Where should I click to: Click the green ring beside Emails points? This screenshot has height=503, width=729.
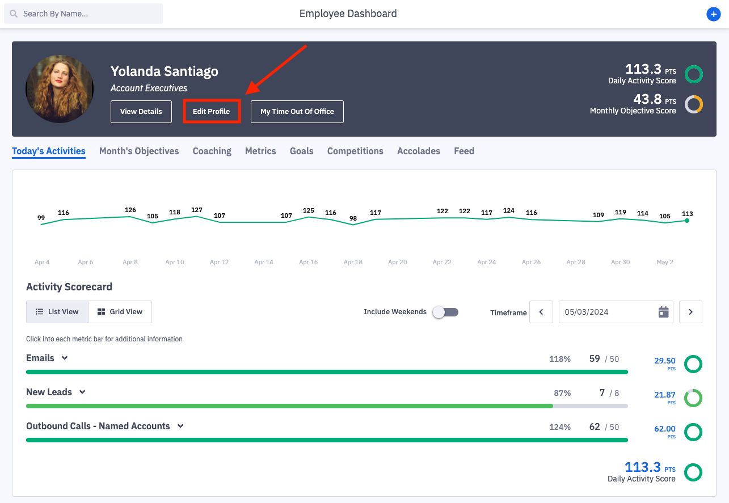[693, 364]
